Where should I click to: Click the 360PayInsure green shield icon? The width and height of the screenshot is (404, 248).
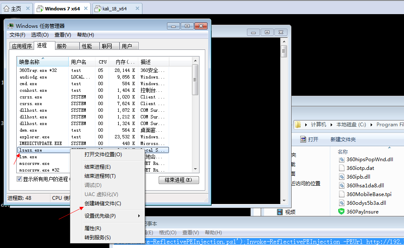[x=342, y=211]
